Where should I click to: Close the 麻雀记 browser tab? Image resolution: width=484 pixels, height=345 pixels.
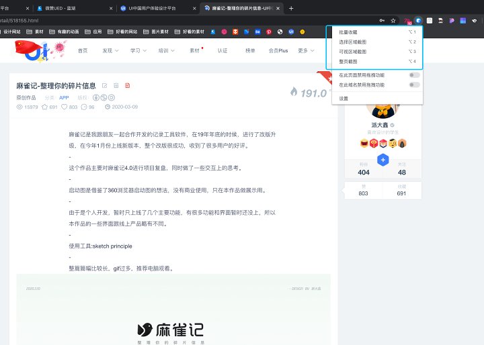(278, 9)
